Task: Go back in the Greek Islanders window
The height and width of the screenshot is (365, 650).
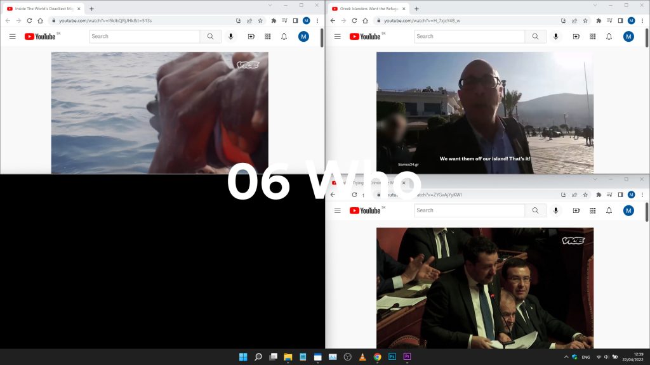Action: [333, 21]
